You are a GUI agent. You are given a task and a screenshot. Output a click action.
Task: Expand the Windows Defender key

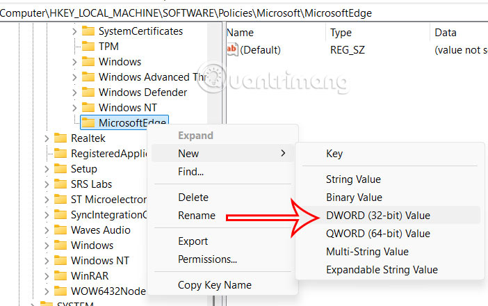(74, 92)
